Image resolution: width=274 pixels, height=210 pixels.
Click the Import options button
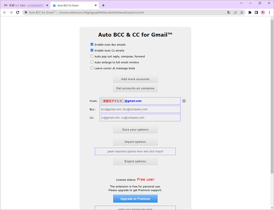(135, 142)
